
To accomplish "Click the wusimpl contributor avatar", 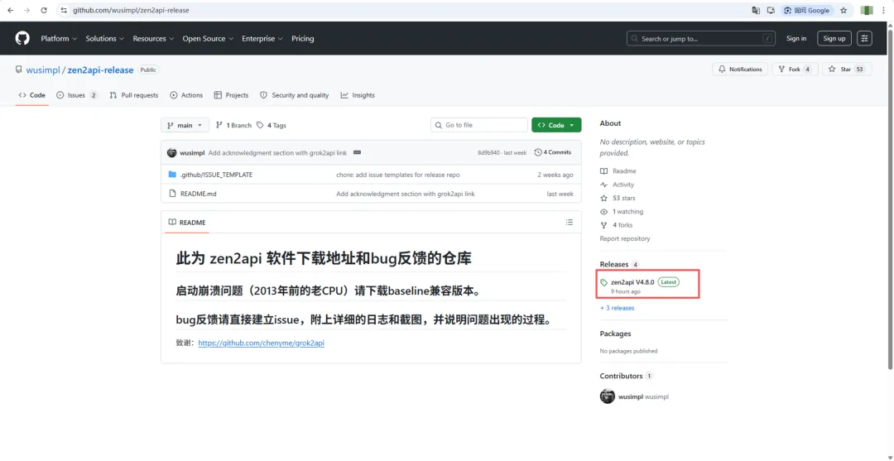I will [x=608, y=396].
